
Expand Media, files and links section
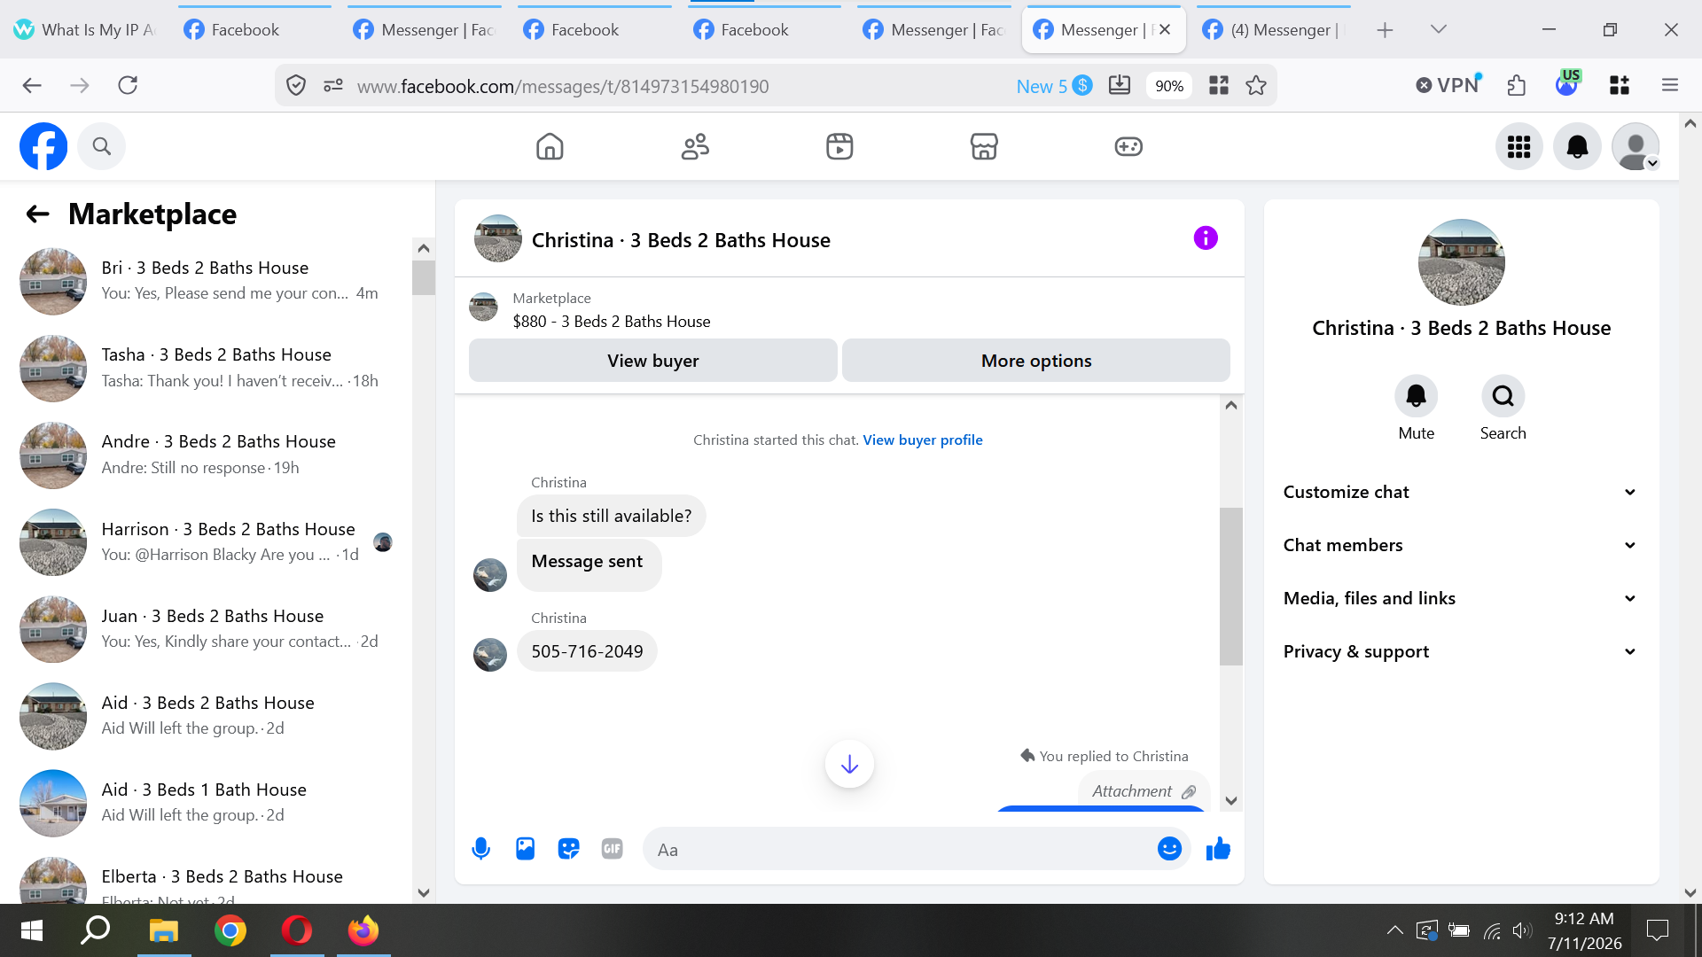click(1460, 598)
